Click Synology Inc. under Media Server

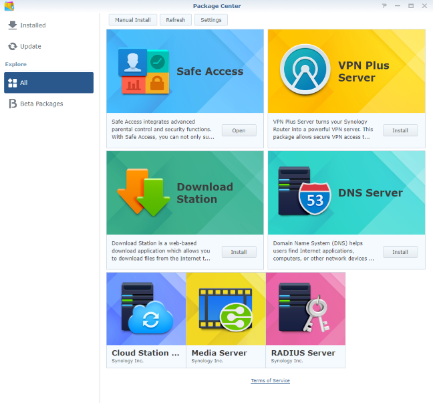click(x=207, y=361)
